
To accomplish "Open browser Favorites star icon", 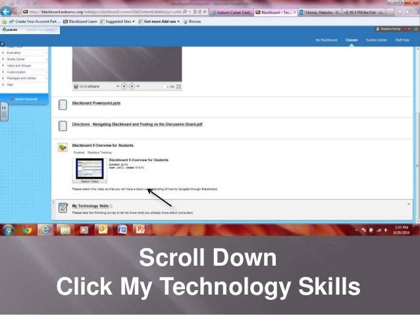I will [x=407, y=12].
